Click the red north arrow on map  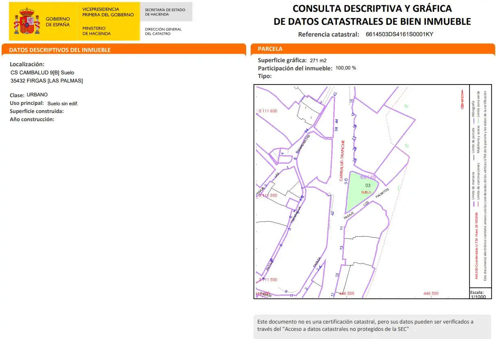click(x=463, y=99)
